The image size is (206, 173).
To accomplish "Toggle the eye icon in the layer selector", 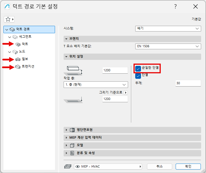I will tap(78, 167).
